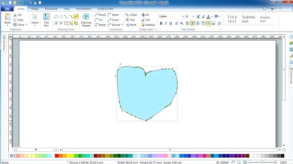Select the Ellipse drawing tool
The width and height of the screenshot is (293, 164).
[61, 17]
